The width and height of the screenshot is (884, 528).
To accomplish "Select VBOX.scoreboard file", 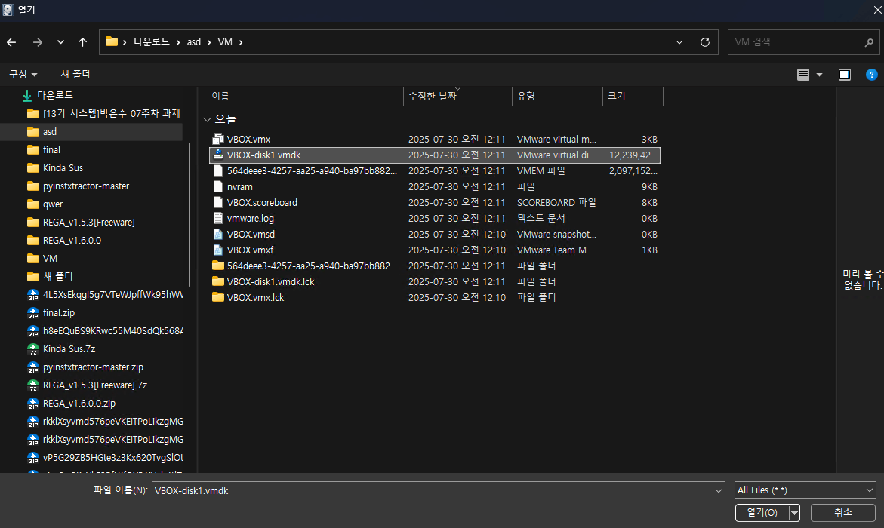I will pos(262,202).
